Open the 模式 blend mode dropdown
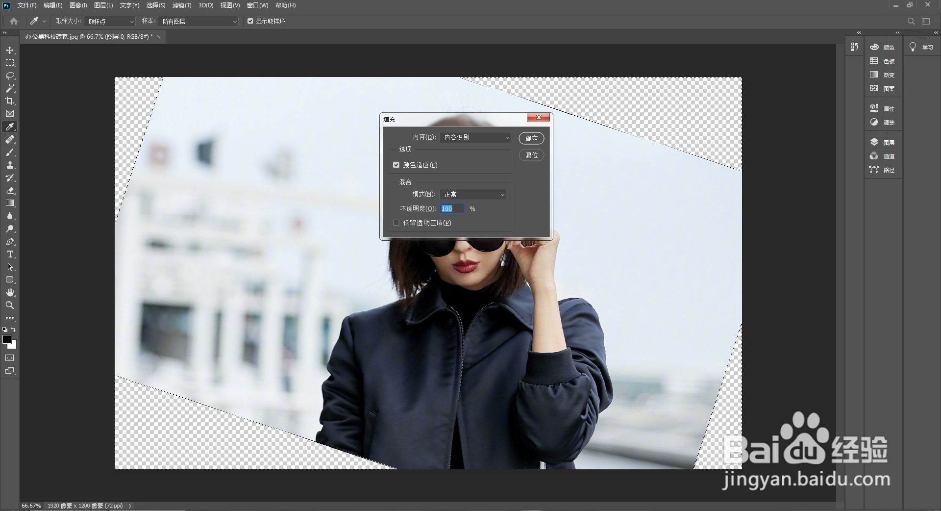 tap(472, 195)
